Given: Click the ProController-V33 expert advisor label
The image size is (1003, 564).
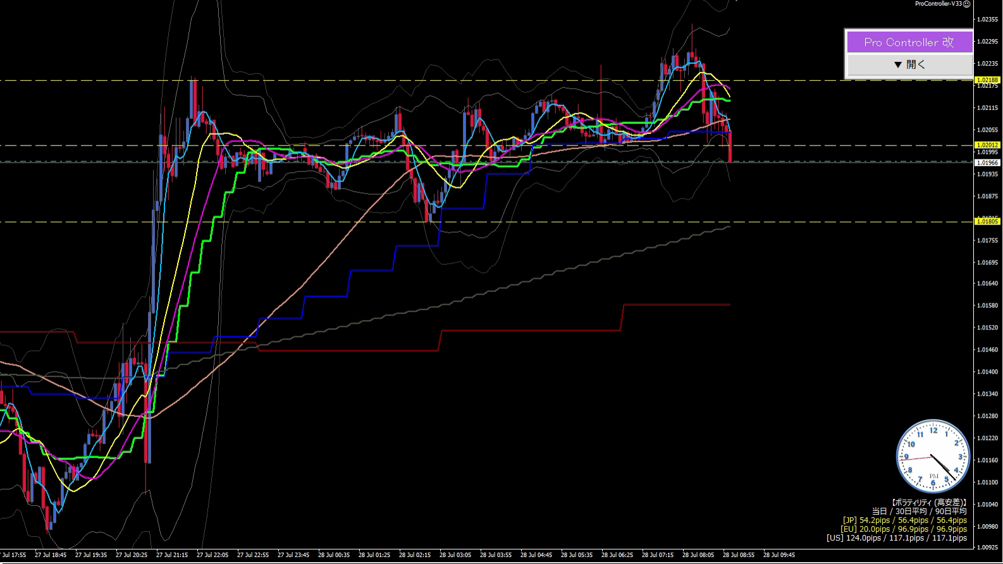Looking at the screenshot, I should point(938,4).
